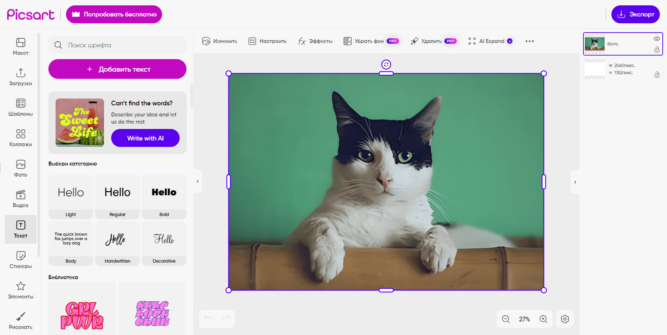Click the right edge middle handle
Screen dimensions: 667x335
544,182
